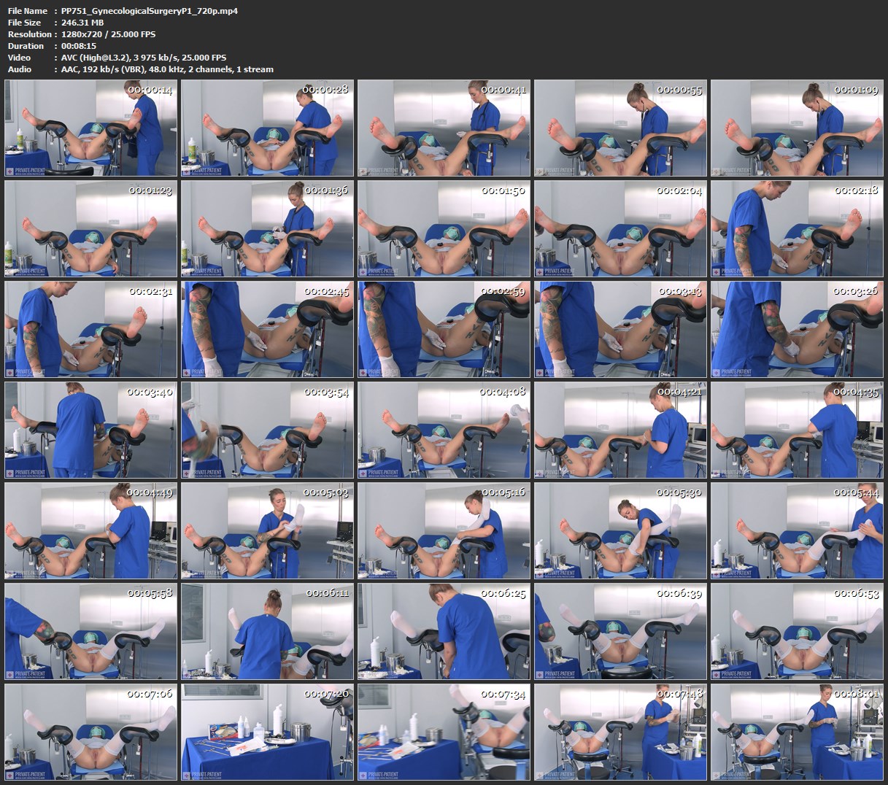Viewport: 888px width, 785px height.
Task: Open the thumbnail timestamped 00:02:45
Action: click(x=267, y=329)
